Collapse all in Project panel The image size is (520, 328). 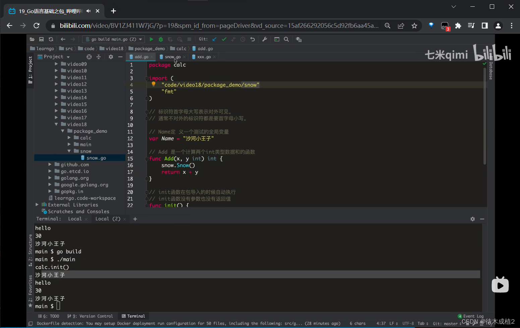click(99, 57)
